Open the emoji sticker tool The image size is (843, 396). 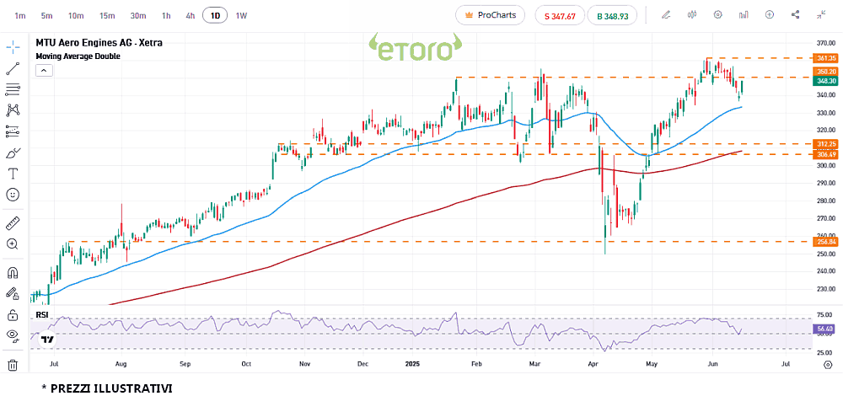[x=13, y=195]
